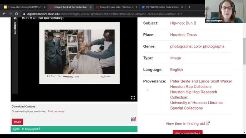Select the Image type link

[176, 58]
